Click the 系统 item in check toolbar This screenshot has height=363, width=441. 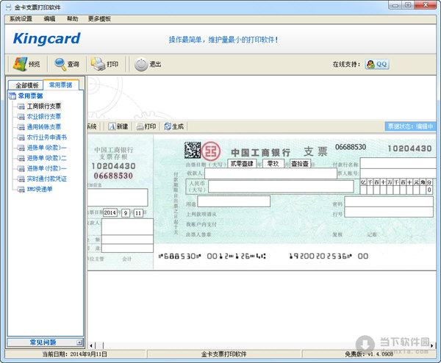[92, 126]
